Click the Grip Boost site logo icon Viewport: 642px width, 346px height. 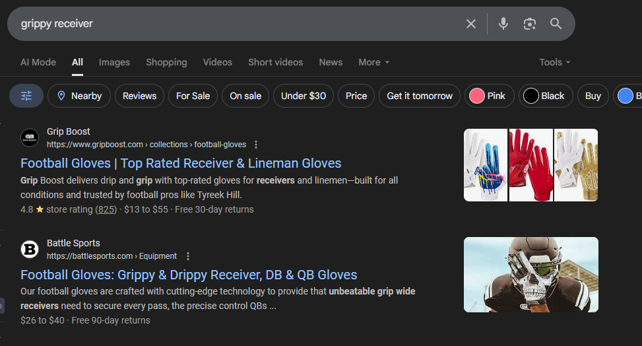coord(30,137)
